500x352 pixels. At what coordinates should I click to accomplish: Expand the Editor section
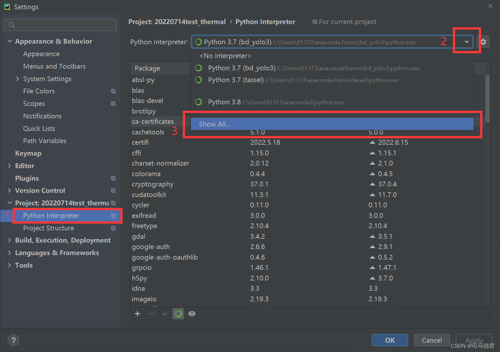coord(9,166)
